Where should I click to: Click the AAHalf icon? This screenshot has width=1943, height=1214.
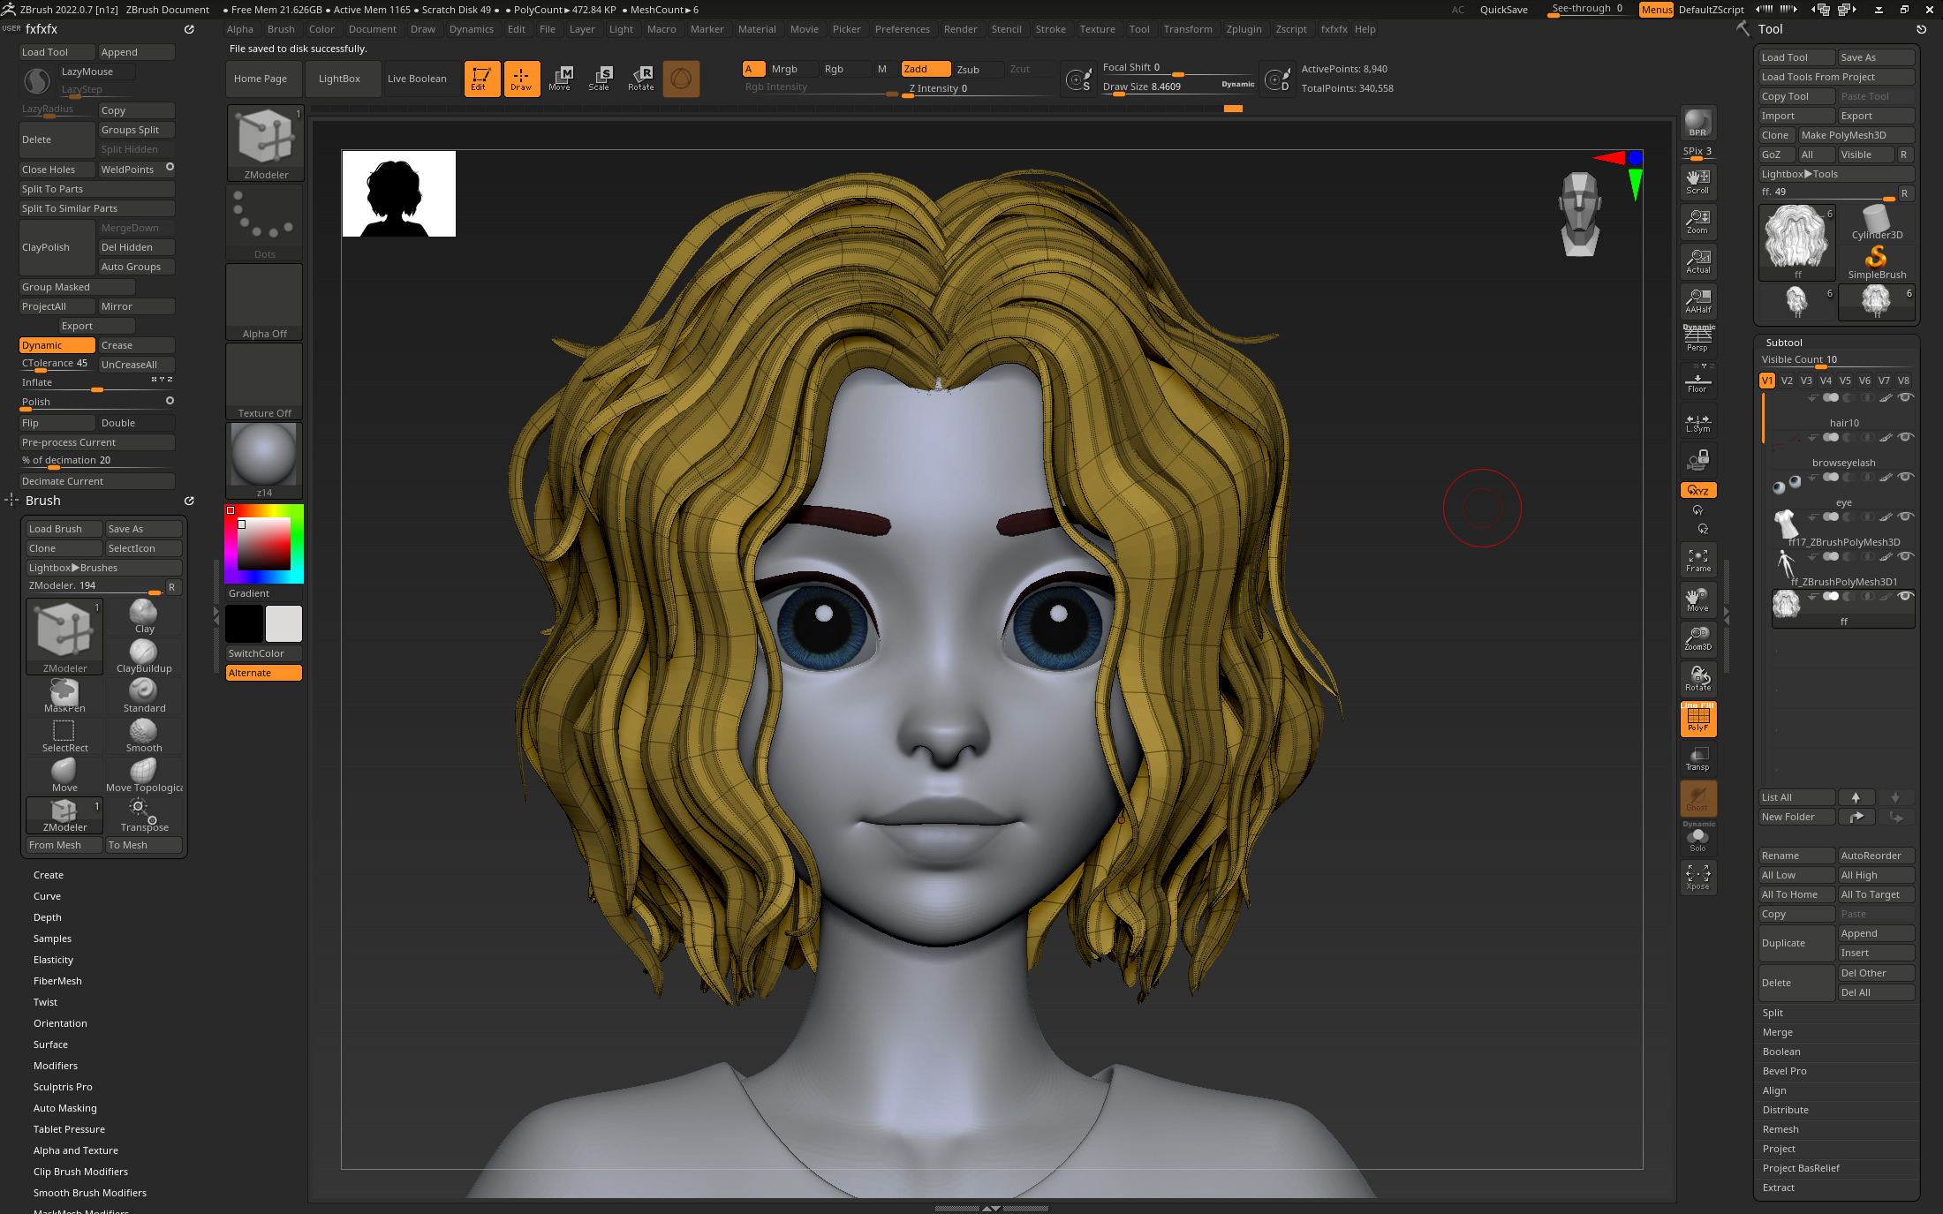click(x=1697, y=300)
